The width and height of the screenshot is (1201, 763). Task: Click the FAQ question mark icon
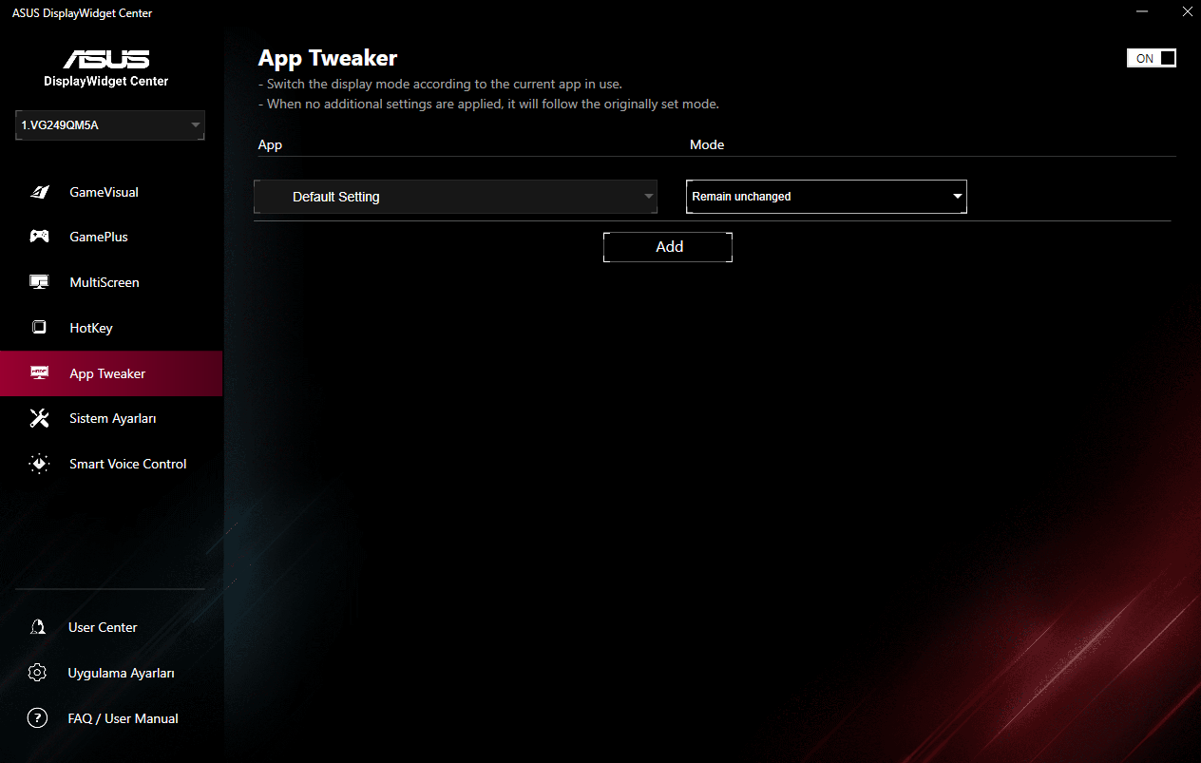tap(37, 718)
